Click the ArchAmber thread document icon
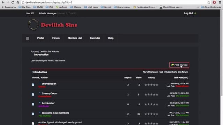The width and height of the screenshot is (223, 125). pos(33,104)
